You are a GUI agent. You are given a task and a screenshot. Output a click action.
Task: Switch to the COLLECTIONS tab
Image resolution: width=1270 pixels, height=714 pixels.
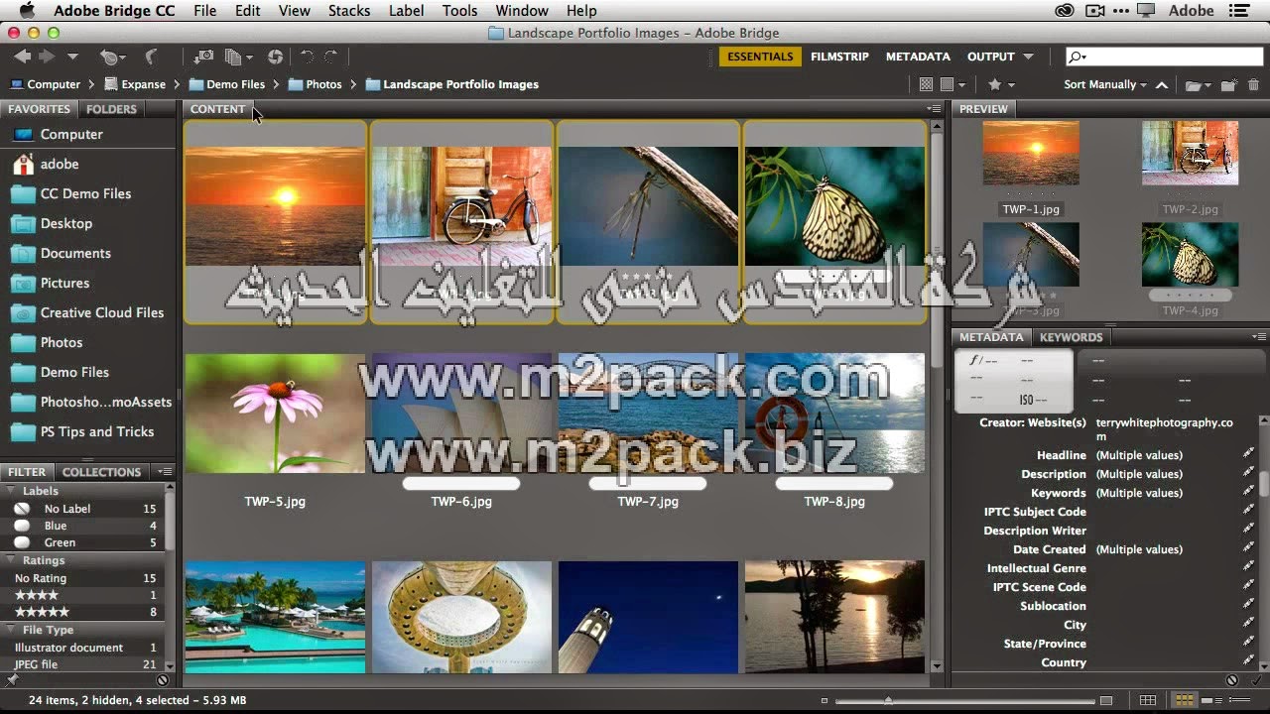click(x=101, y=472)
